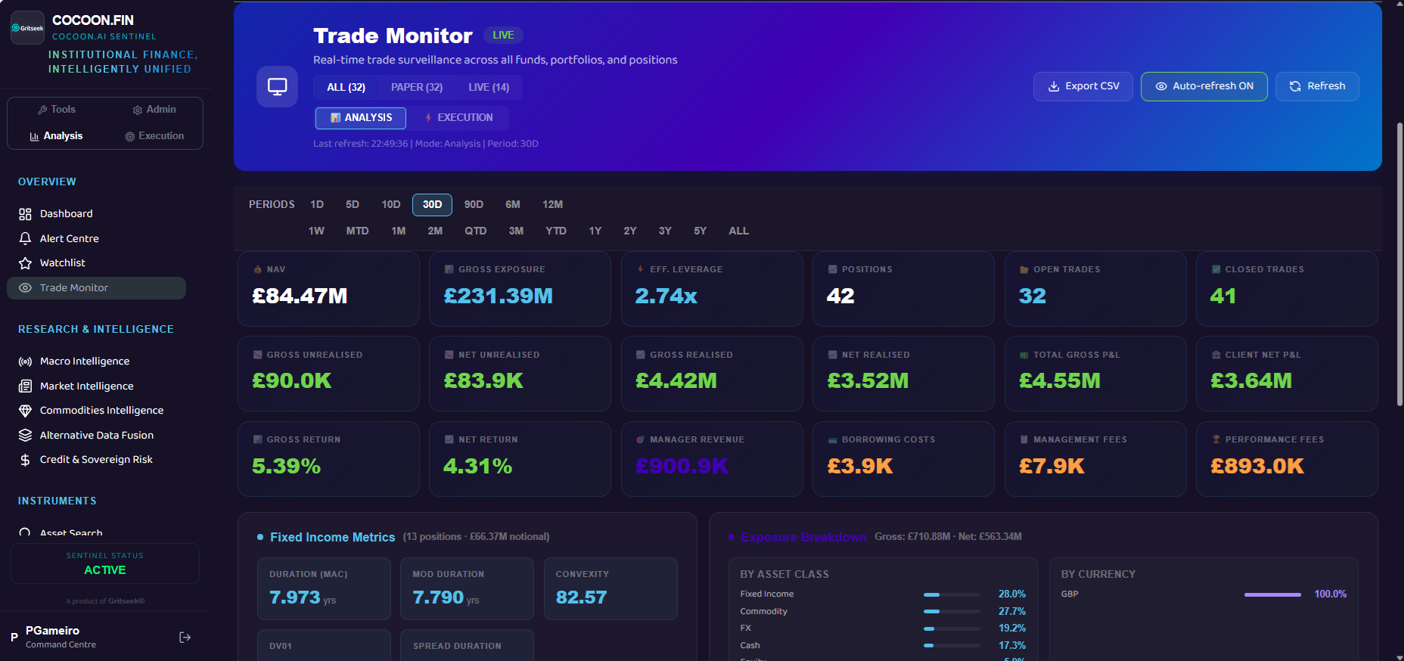This screenshot has width=1404, height=661.
Task: Open Macro Intelligence page
Action: (x=96, y=362)
